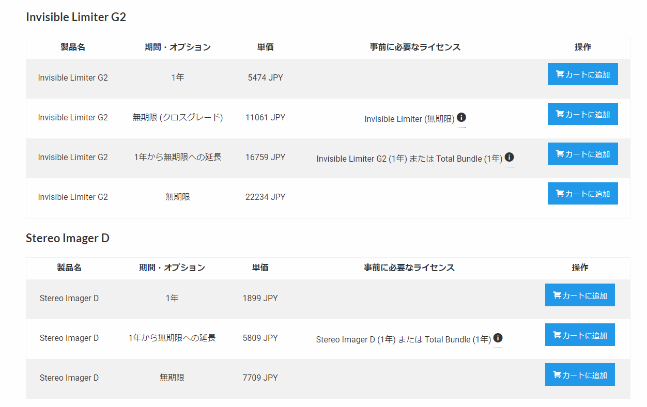Click the 期間・オプション header in Stereo Imager table
Screen dimensions: 647x407
point(172,268)
